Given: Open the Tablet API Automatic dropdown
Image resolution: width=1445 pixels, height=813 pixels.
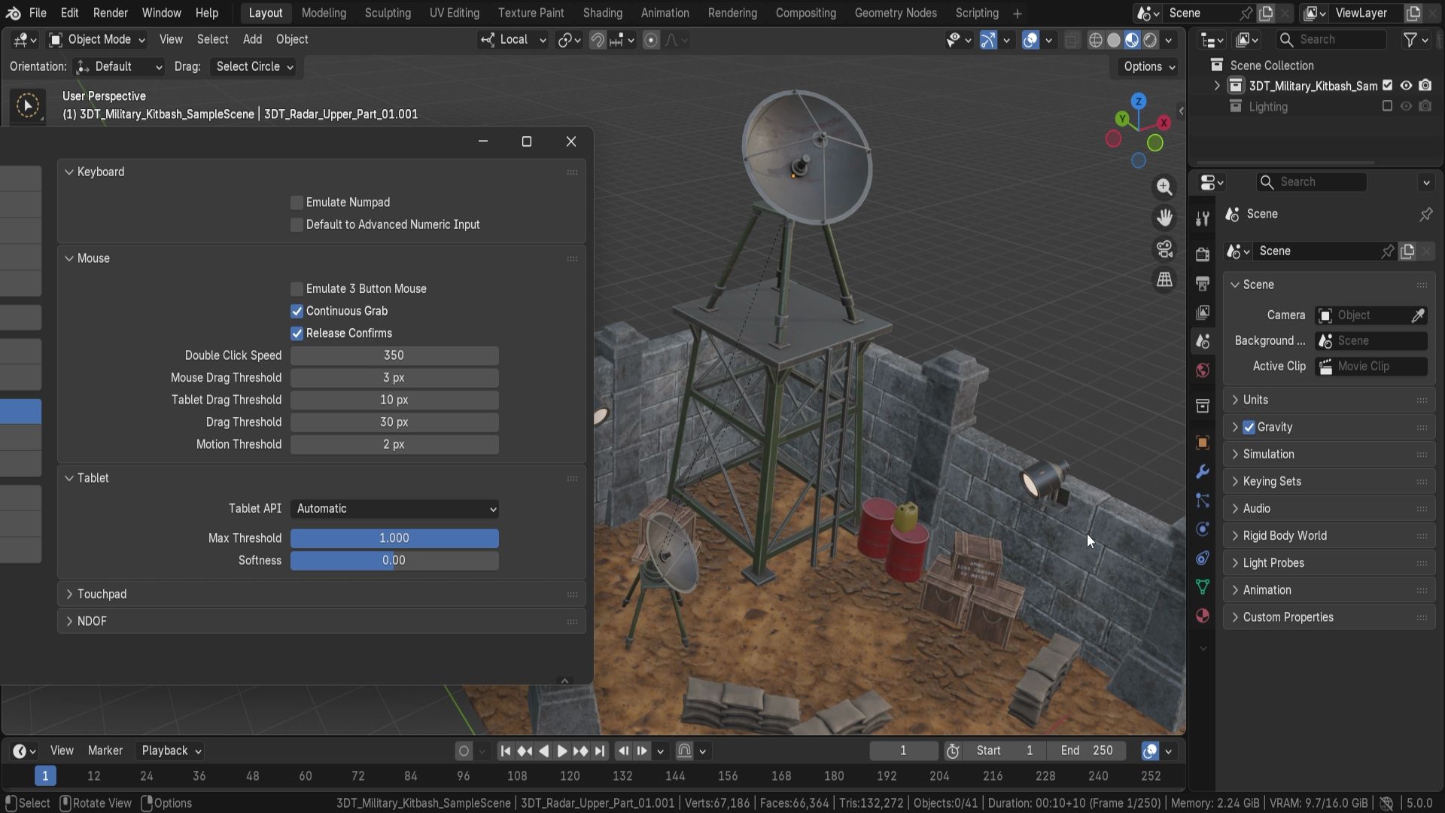Looking at the screenshot, I should (394, 509).
